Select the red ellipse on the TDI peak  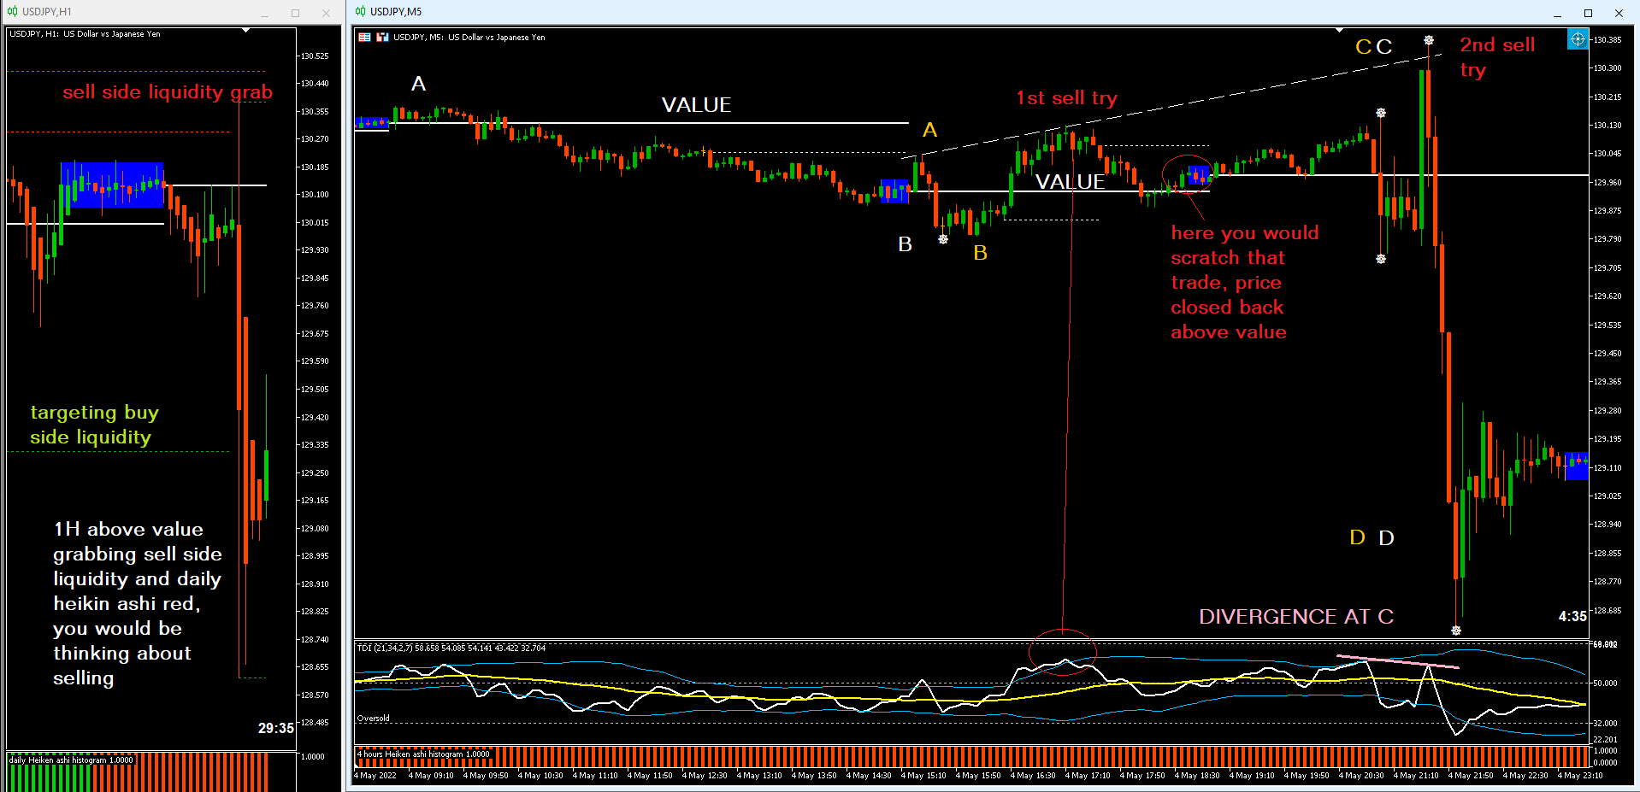1062,653
